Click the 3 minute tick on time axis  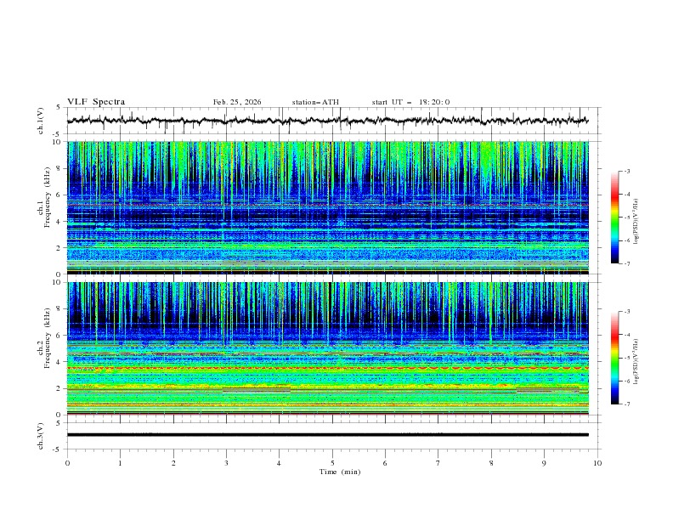226,463
